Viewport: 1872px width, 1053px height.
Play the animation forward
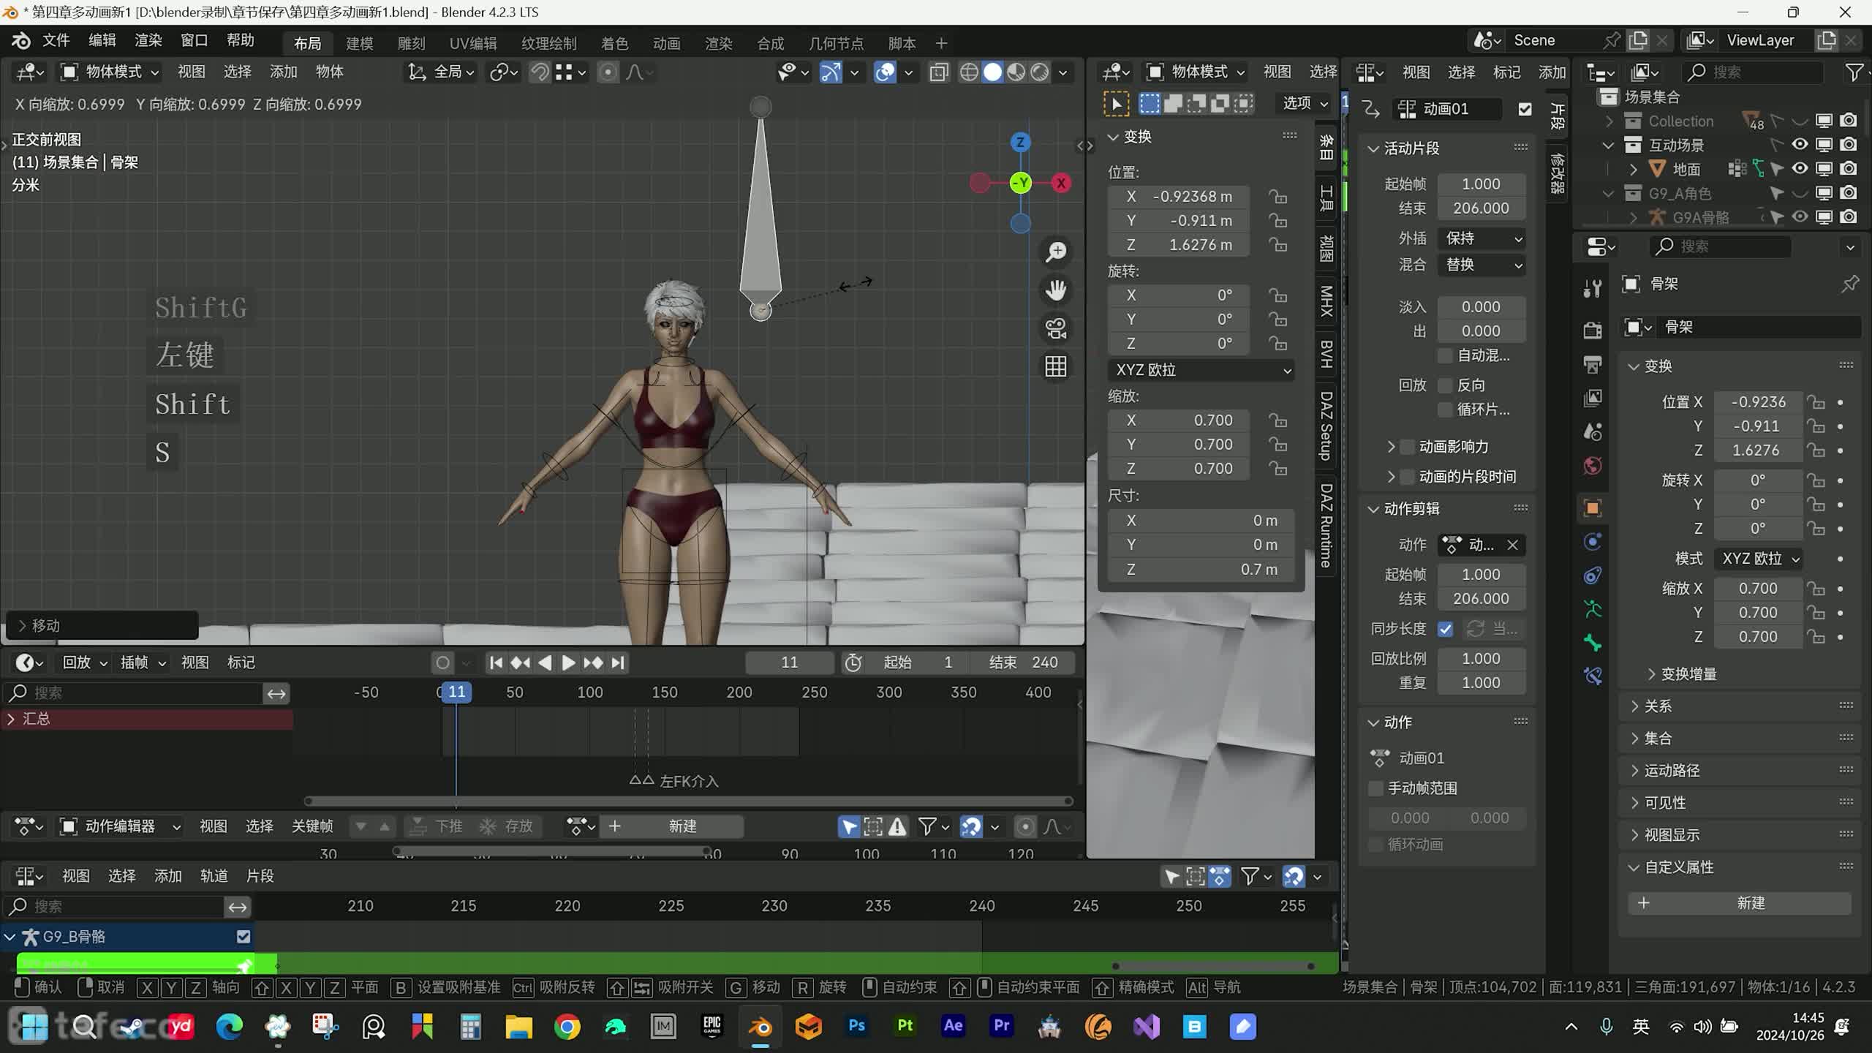[568, 663]
